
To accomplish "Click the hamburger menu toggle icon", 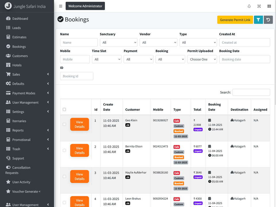I will (x=61, y=6).
